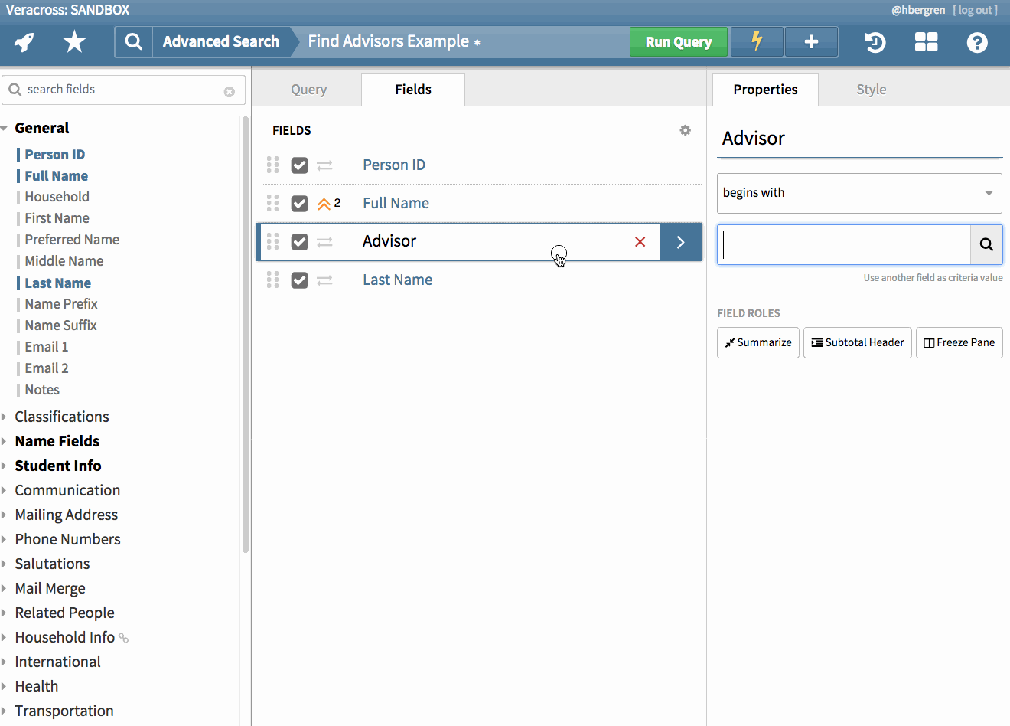The image size is (1010, 726).
Task: Click the search fields input box
Action: [122, 90]
